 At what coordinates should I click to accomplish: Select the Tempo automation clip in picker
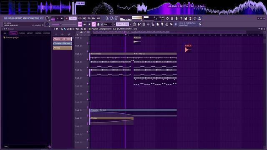coord(62,48)
